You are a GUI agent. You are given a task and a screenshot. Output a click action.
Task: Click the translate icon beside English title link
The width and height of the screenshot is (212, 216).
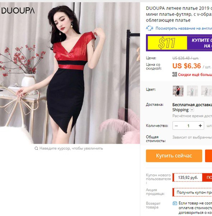[149, 28]
